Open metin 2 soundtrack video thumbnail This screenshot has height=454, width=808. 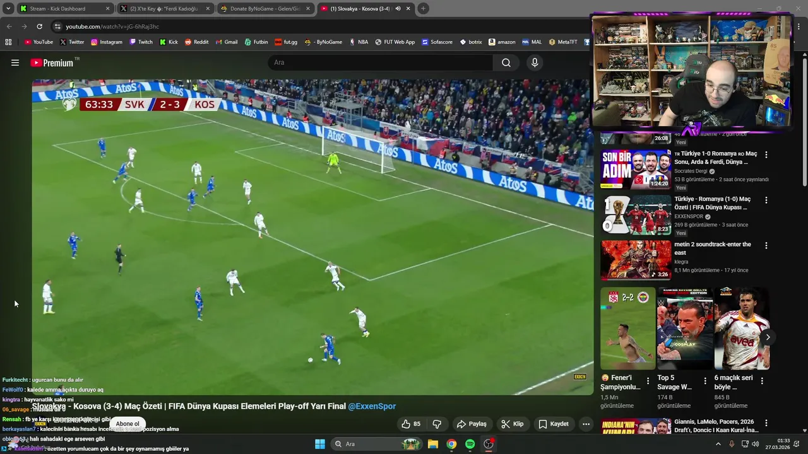pyautogui.click(x=636, y=260)
